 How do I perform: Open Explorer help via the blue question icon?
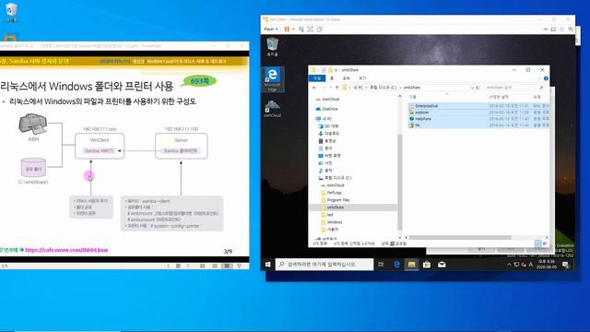click(546, 78)
